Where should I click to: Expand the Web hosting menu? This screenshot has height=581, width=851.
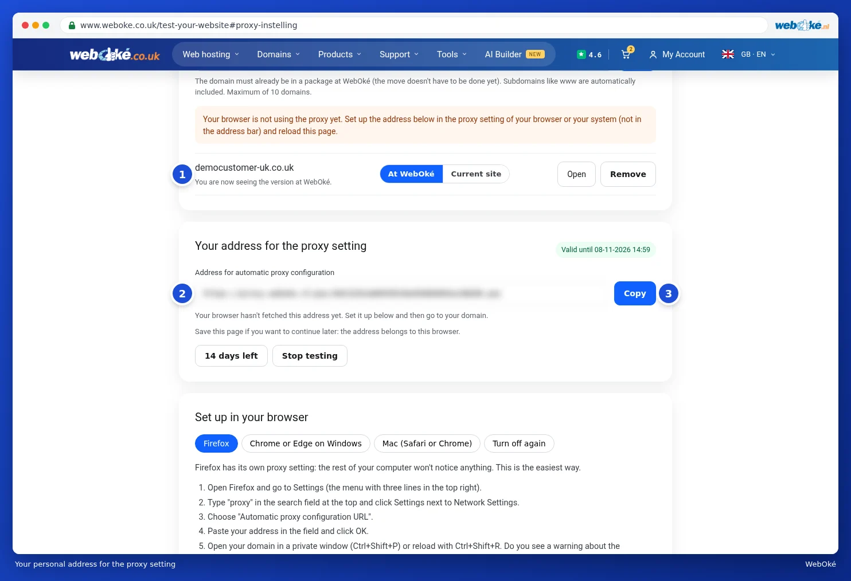[210, 54]
